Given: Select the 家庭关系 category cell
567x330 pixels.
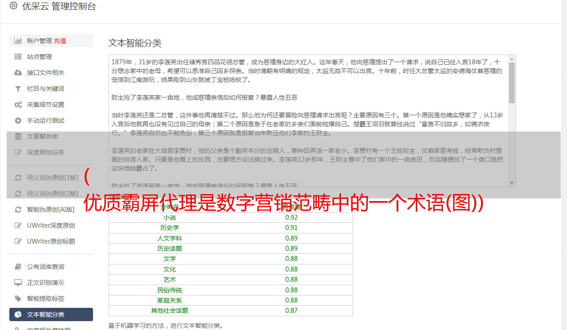Looking at the screenshot, I should pos(170,300).
